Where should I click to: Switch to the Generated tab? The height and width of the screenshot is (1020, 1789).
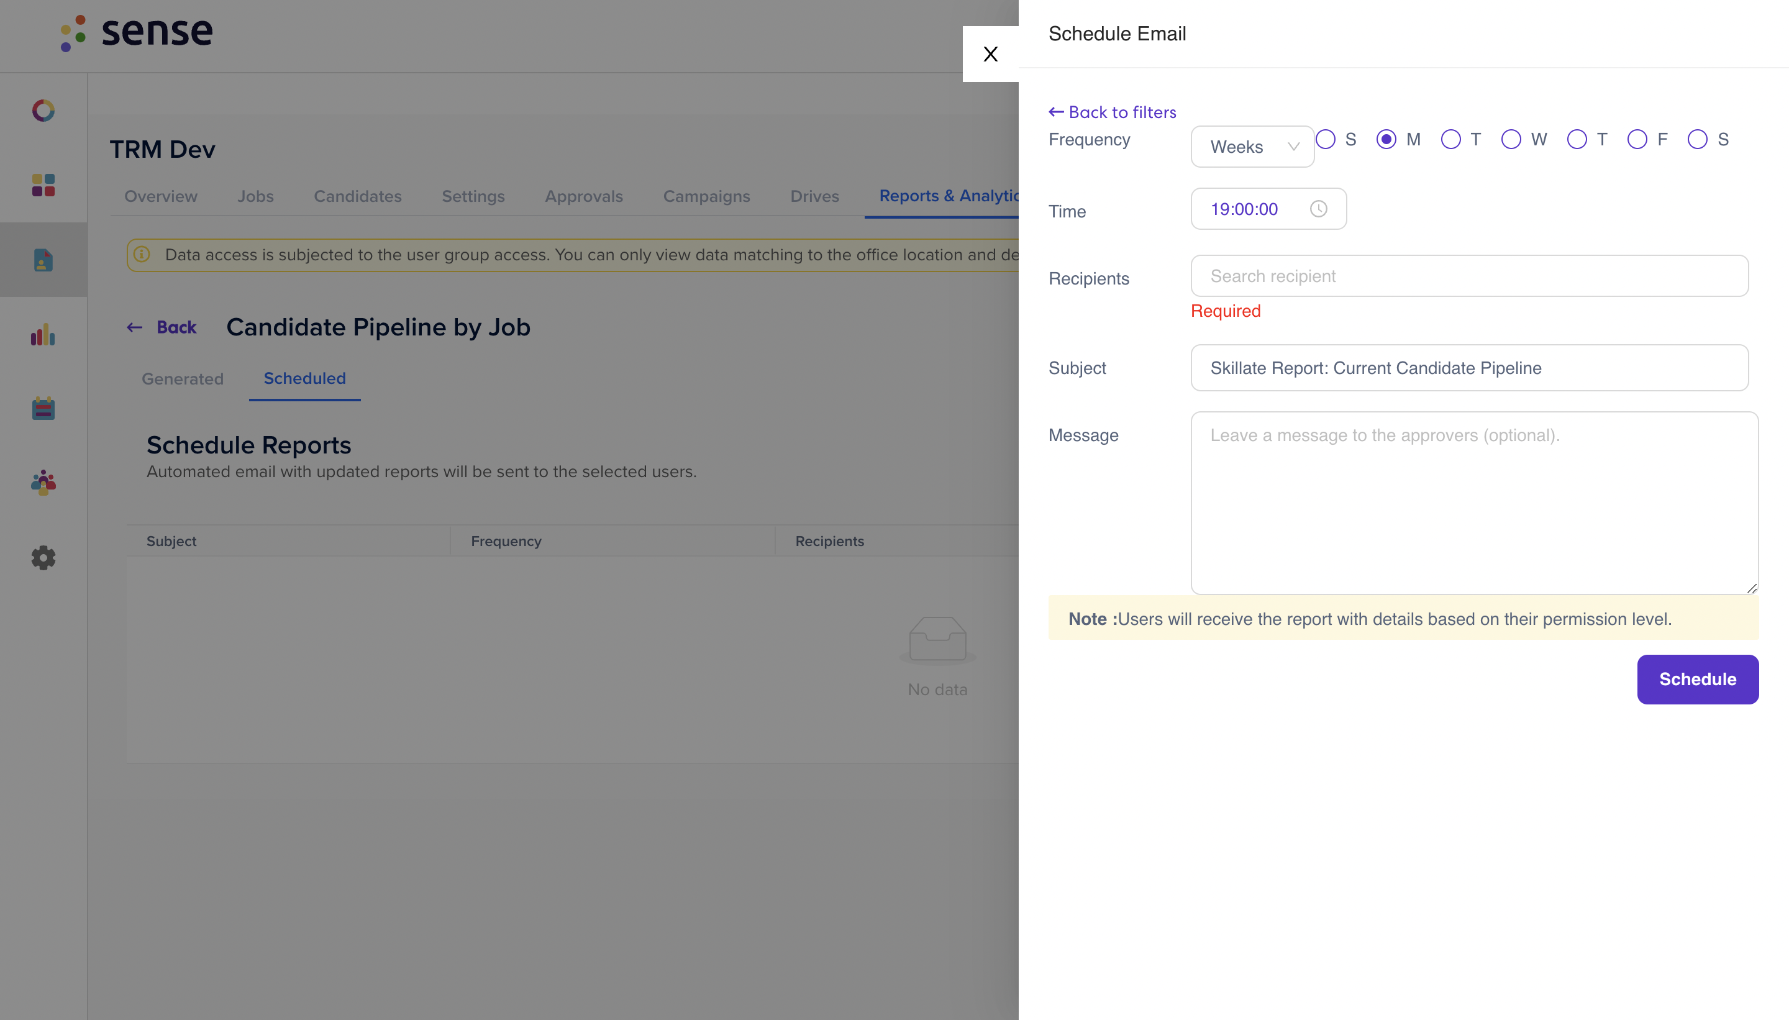click(x=183, y=379)
